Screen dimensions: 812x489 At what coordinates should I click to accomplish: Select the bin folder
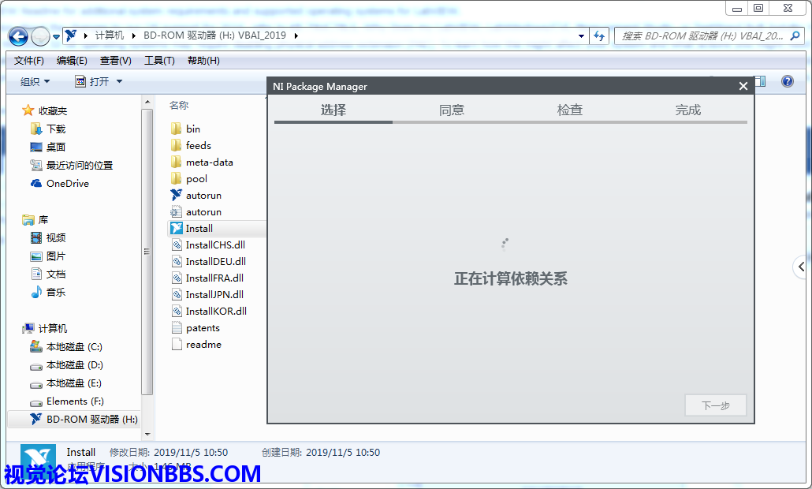185,129
